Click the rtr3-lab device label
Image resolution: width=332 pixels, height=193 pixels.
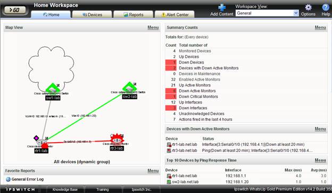click(x=117, y=148)
